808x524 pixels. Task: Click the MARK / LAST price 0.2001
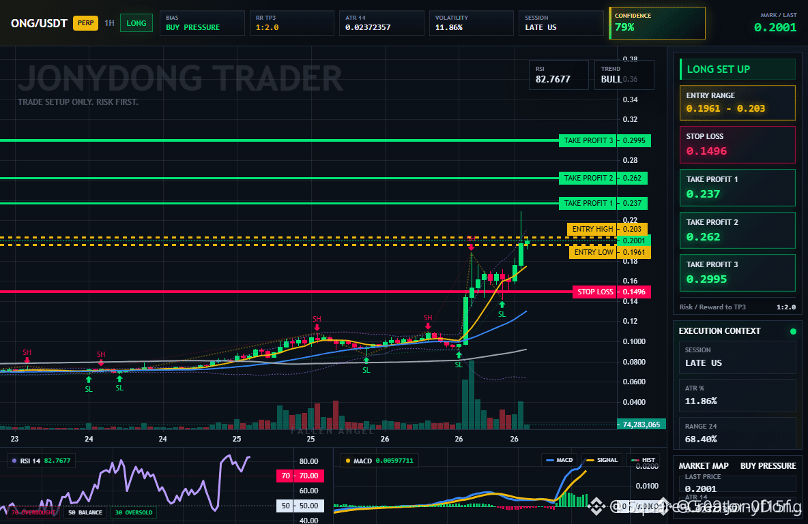pyautogui.click(x=775, y=27)
